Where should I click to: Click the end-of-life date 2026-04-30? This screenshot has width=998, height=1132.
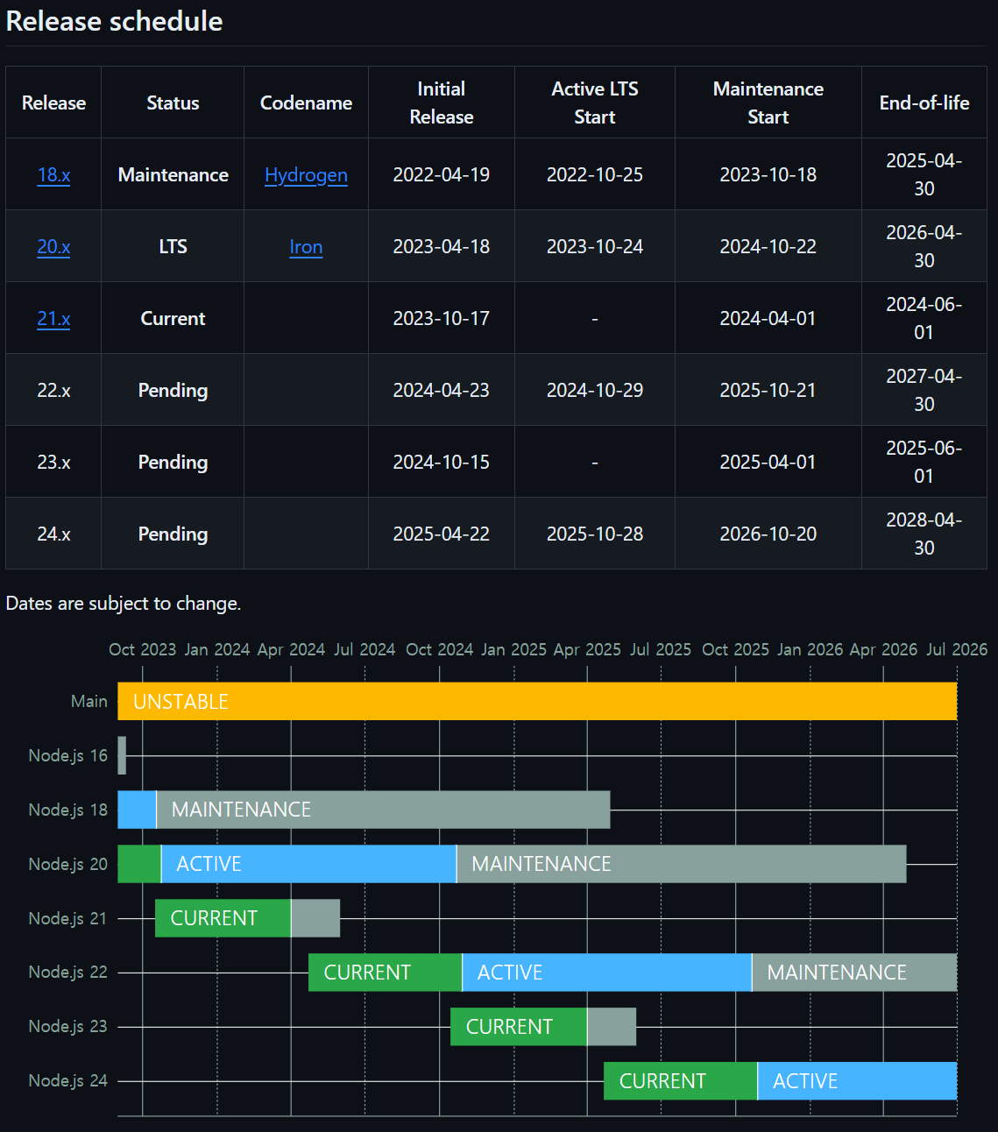924,246
